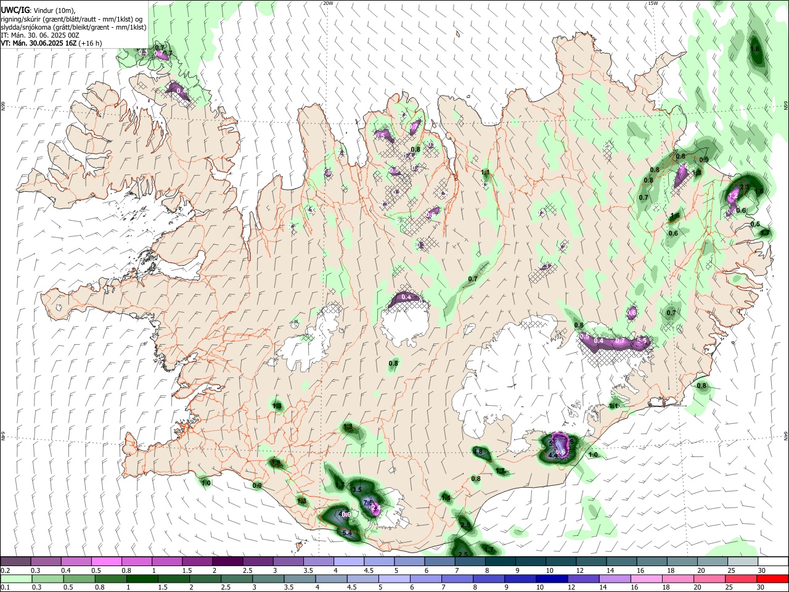Click the 'IT: Mán. 30. 06. 2025 00Z' line
This screenshot has height=592, width=789.
coord(40,35)
